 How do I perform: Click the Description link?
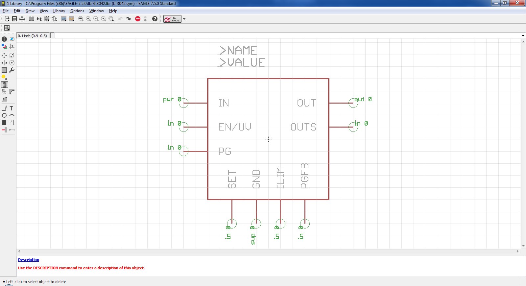click(x=29, y=260)
